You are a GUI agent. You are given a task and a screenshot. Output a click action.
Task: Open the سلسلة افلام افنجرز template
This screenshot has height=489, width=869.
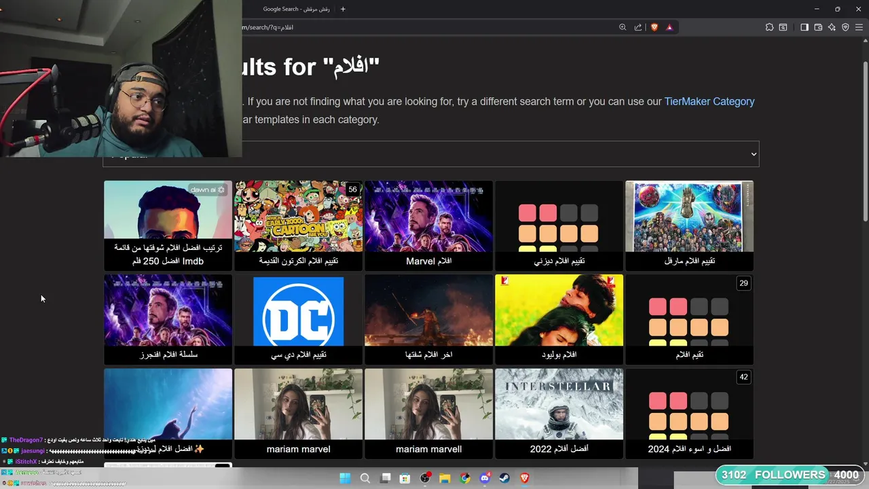pos(168,319)
